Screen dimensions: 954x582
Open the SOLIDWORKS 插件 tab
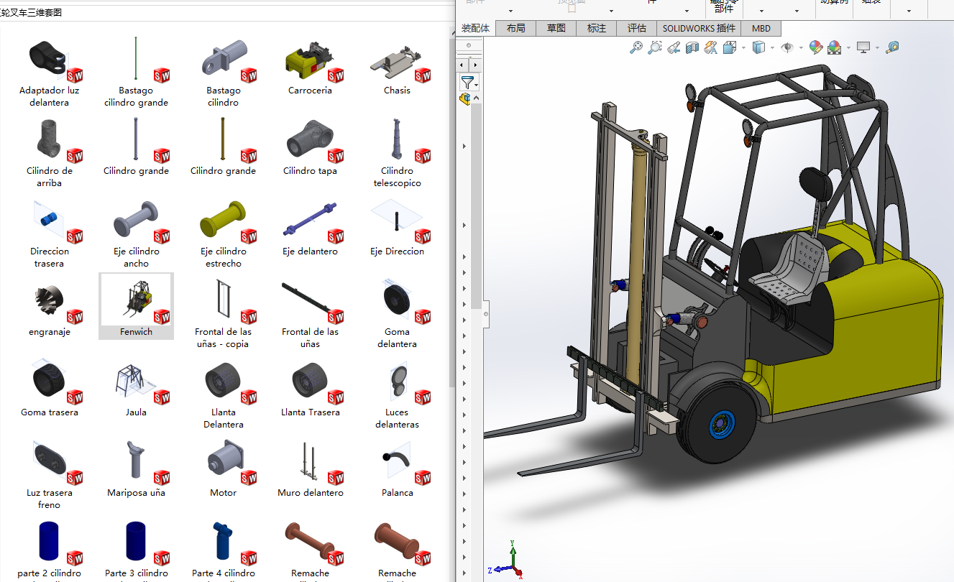point(699,28)
